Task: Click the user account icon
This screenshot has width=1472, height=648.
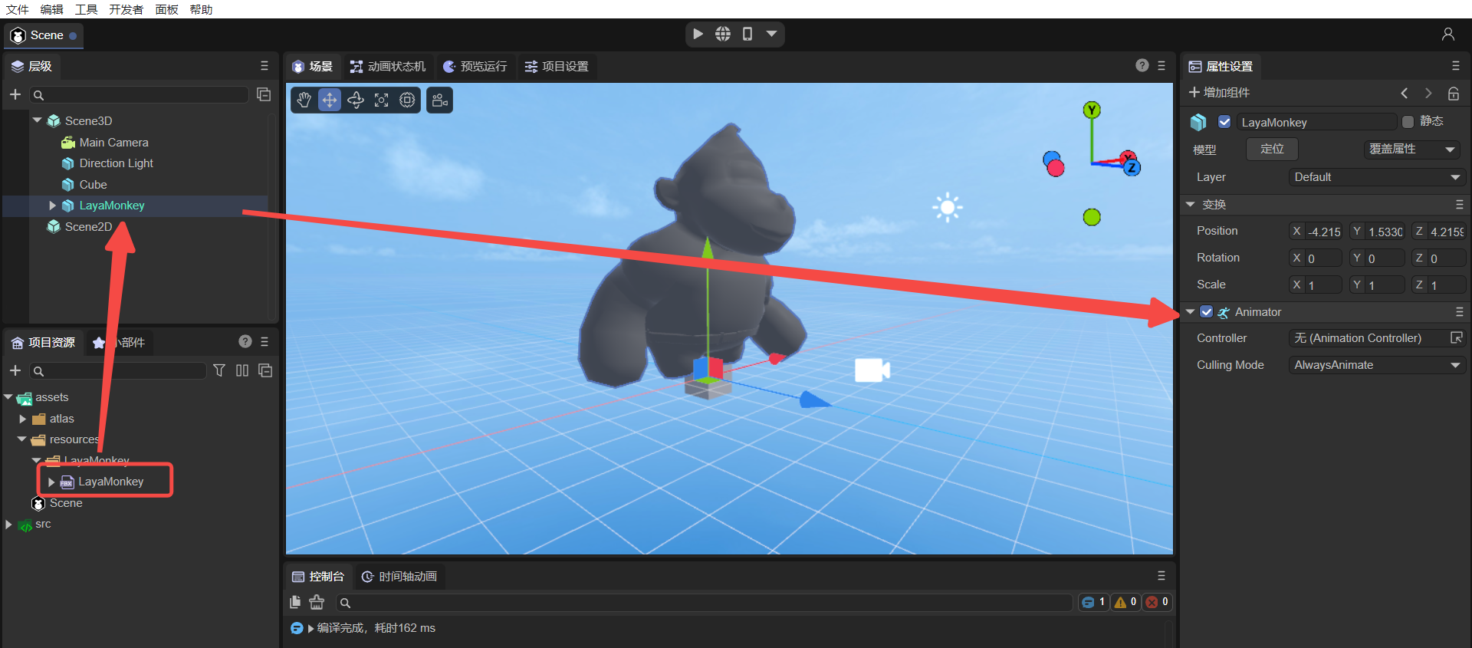Action: (x=1447, y=35)
